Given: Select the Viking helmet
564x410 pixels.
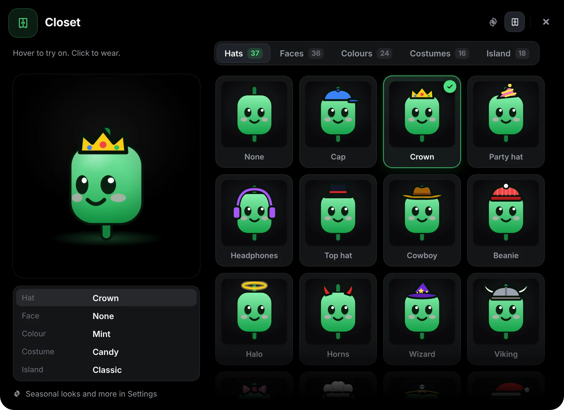Looking at the screenshot, I should point(506,319).
